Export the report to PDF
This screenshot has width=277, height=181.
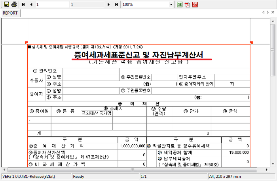(x=187, y=4)
